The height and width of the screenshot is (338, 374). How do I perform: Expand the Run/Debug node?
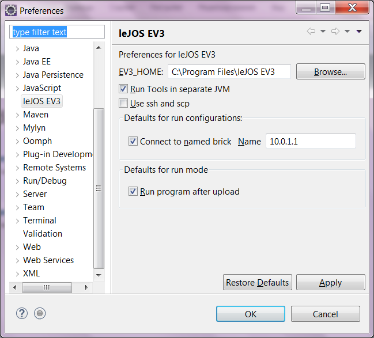(x=17, y=181)
